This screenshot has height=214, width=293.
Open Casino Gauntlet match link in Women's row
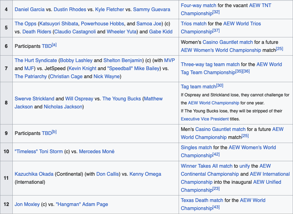(x=227, y=42)
